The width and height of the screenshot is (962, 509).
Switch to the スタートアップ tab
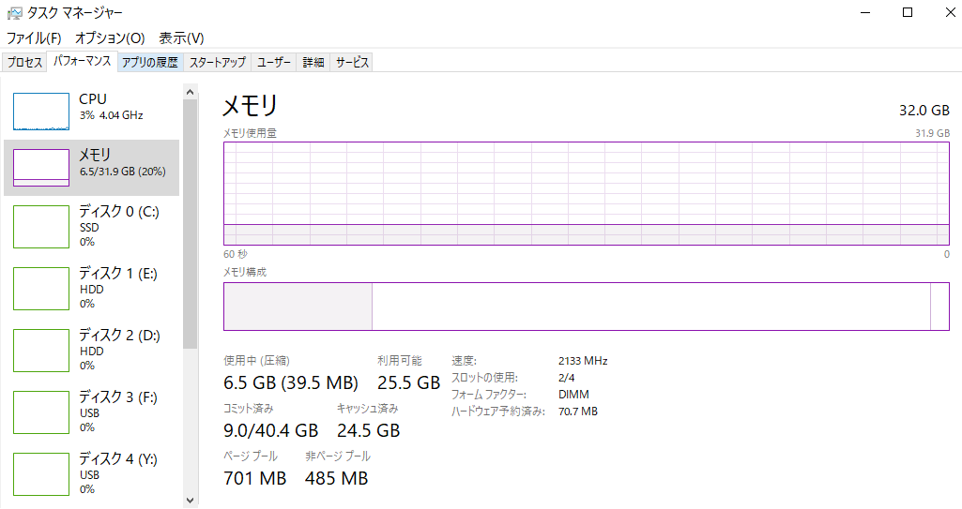218,63
